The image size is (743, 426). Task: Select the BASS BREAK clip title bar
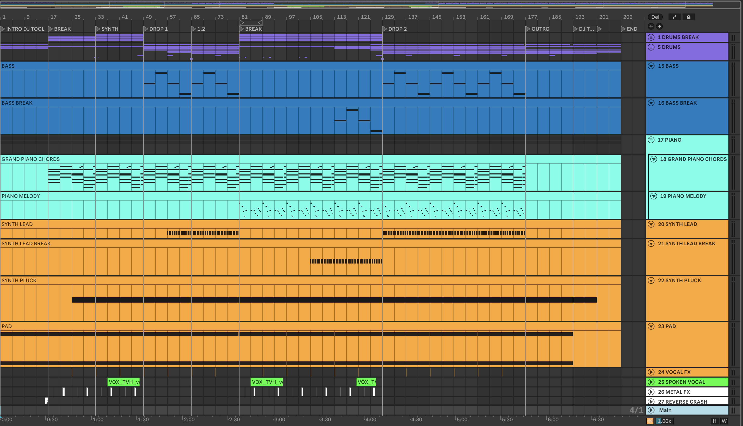310,103
